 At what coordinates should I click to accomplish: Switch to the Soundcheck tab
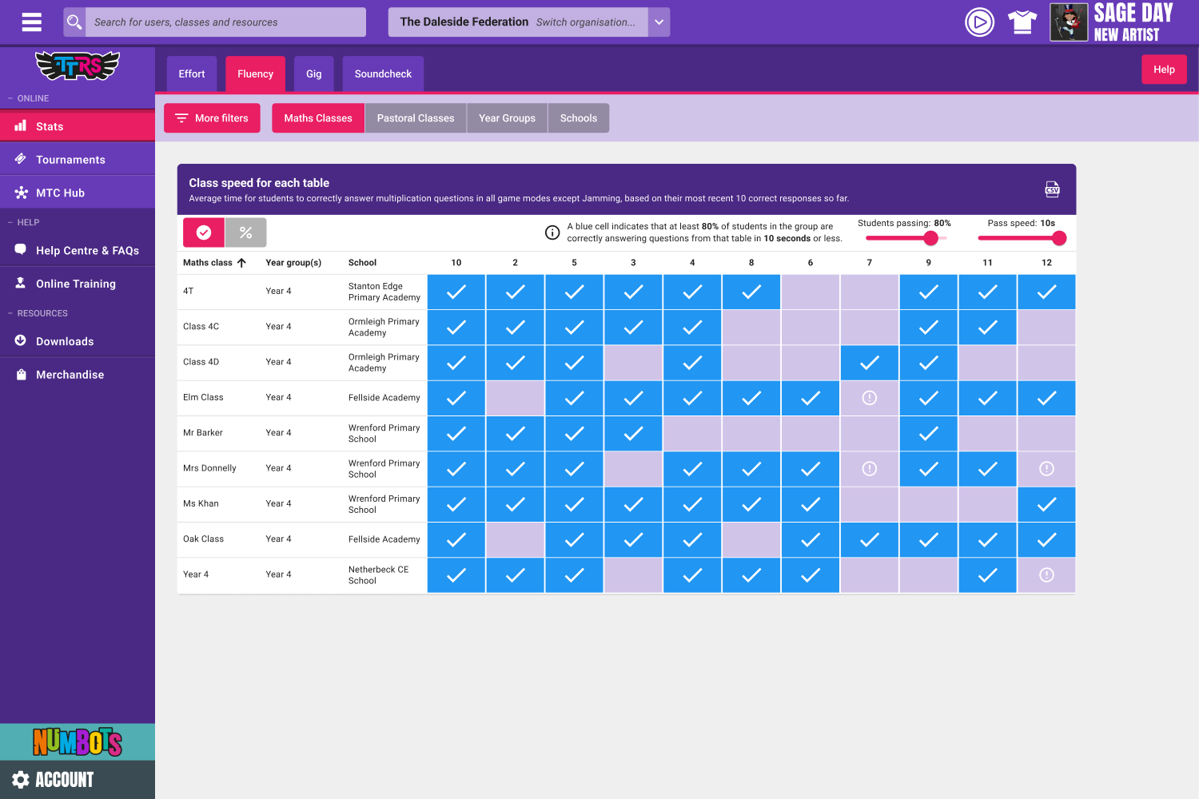383,74
